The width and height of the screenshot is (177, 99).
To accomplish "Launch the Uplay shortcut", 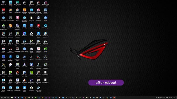I will 45,18.
